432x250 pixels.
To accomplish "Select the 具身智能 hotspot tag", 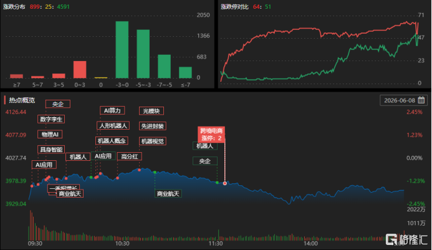I will click(51, 150).
